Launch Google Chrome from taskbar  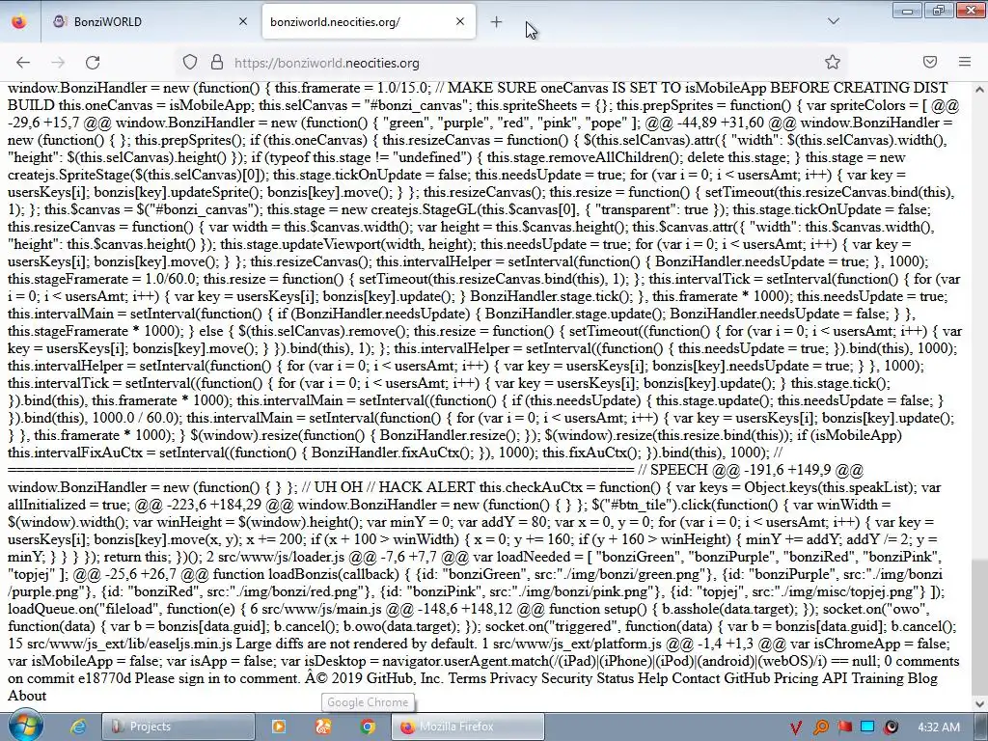[368, 727]
